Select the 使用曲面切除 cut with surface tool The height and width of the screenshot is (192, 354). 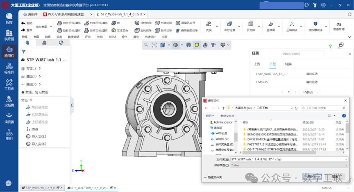click(x=187, y=30)
